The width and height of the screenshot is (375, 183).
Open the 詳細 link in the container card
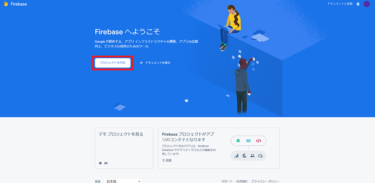169,160
